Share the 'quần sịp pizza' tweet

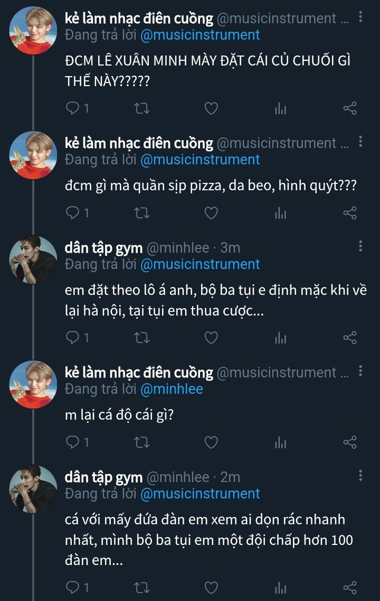pyautogui.click(x=350, y=213)
